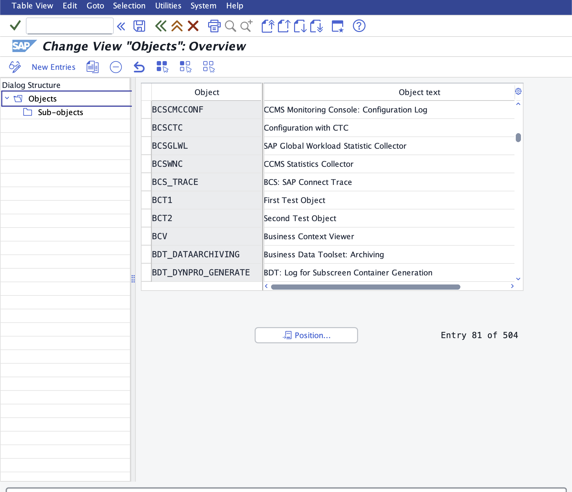Click the Select All icon
The image size is (572, 492).
[162, 67]
